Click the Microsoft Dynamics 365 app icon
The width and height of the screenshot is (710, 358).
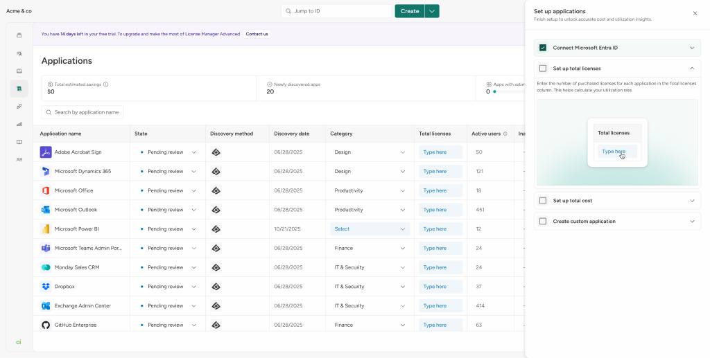click(x=46, y=171)
